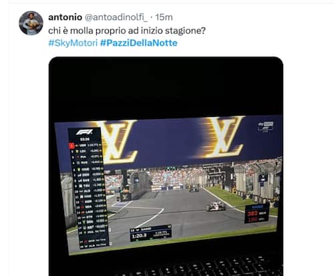The width and height of the screenshot is (334, 276).
Task: Open the @antoadinolfi_ handle
Action: 116,17
